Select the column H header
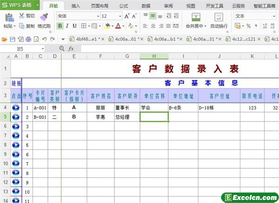The image size is (279, 203). [154, 57]
